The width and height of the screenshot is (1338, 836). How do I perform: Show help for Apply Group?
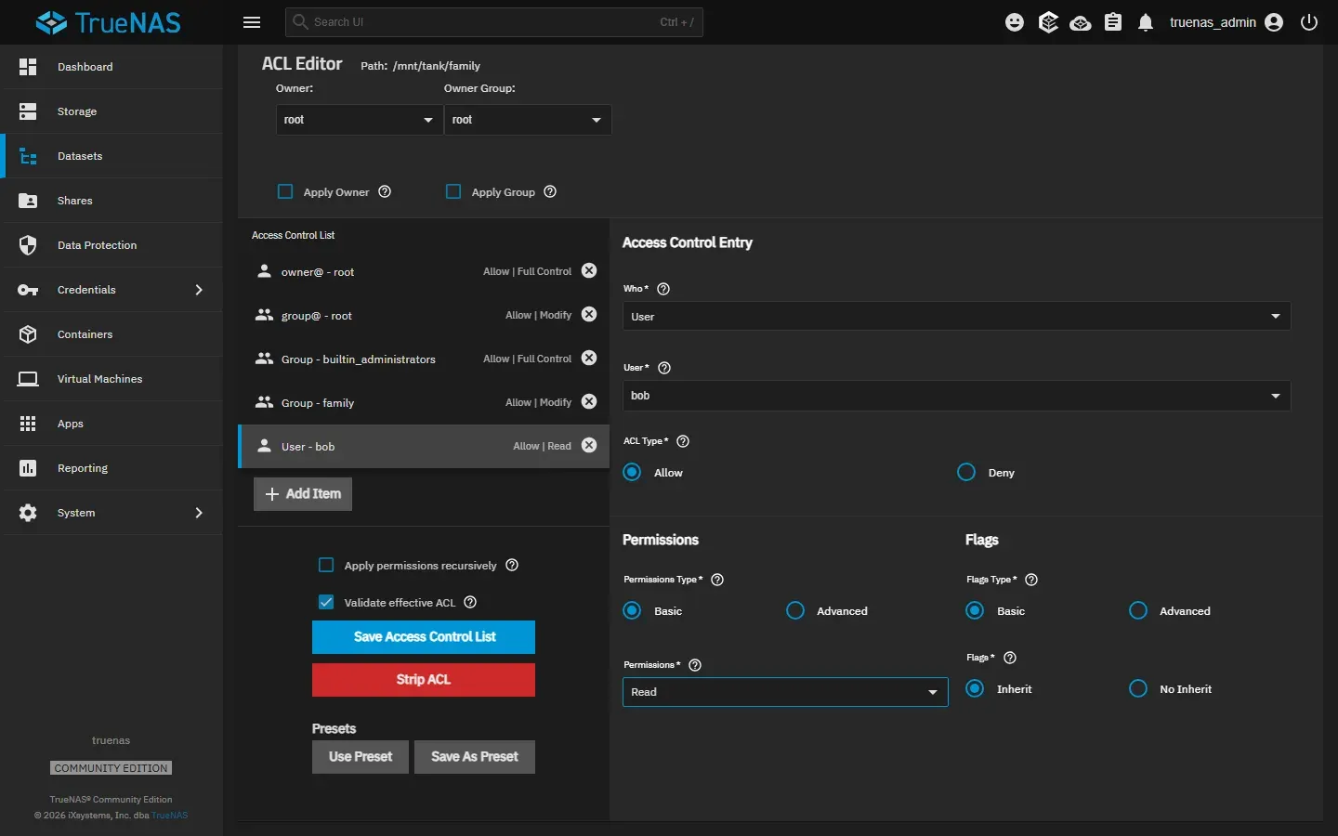point(550,191)
